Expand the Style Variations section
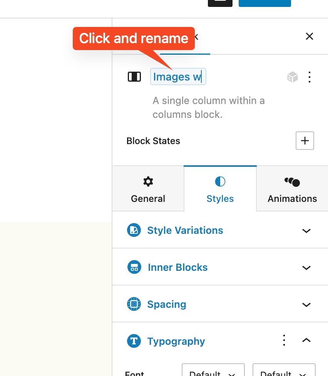This screenshot has height=376, width=328. [306, 231]
